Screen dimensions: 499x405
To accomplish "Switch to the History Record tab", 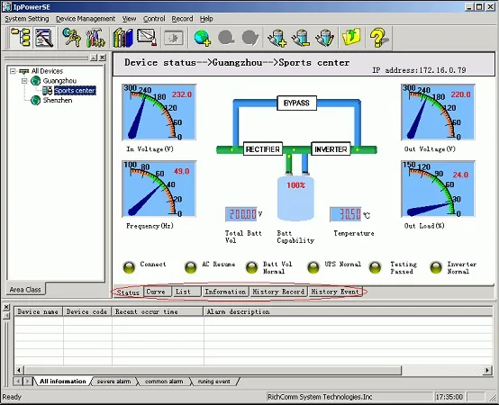I will click(278, 292).
